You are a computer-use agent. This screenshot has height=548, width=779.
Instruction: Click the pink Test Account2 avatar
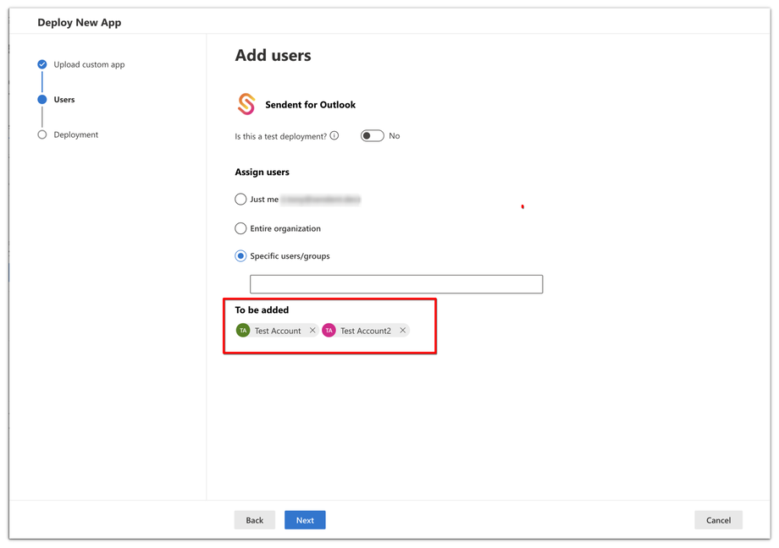point(329,331)
